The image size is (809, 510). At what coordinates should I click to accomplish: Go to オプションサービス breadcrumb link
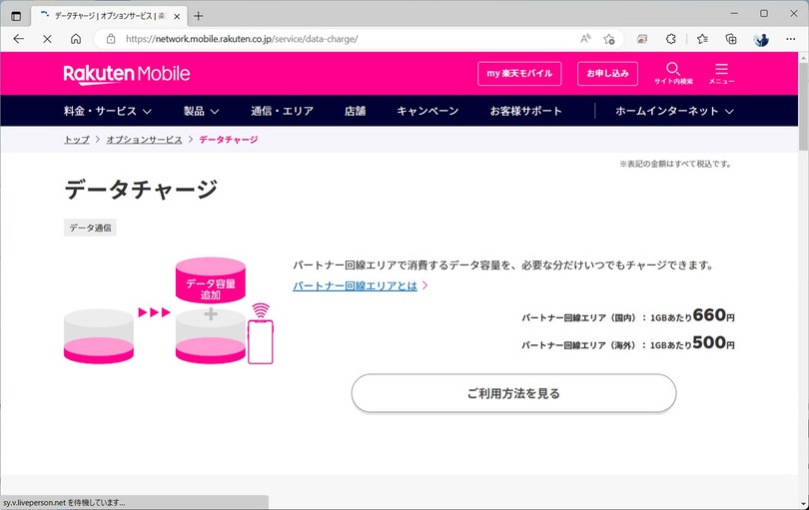pos(144,140)
